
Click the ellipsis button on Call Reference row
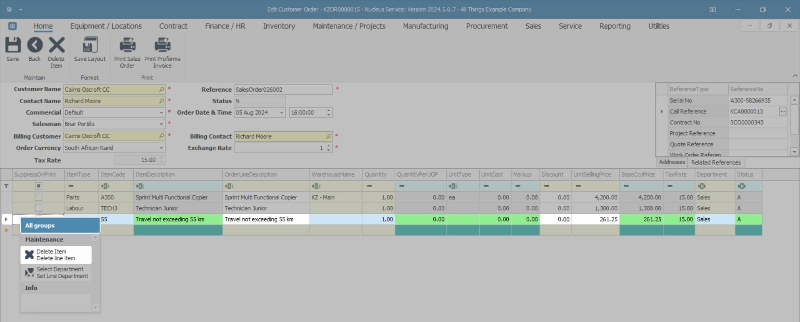click(782, 112)
